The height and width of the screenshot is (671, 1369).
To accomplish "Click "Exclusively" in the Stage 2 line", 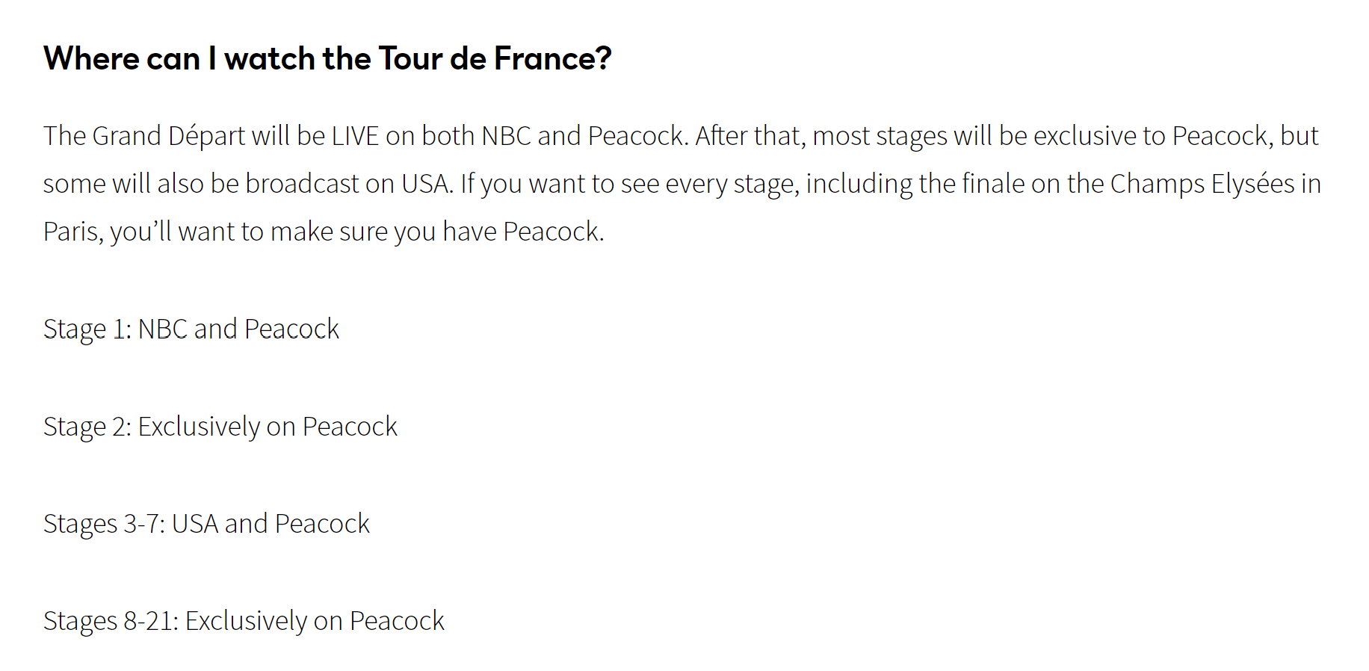I will click(x=199, y=427).
